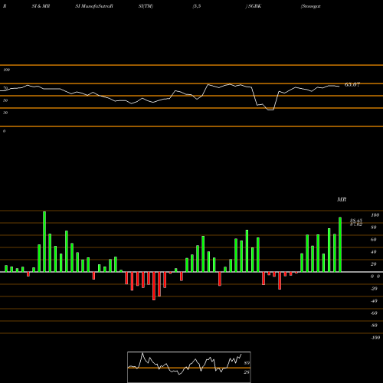Click the RSI axis label 70

(5, 88)
